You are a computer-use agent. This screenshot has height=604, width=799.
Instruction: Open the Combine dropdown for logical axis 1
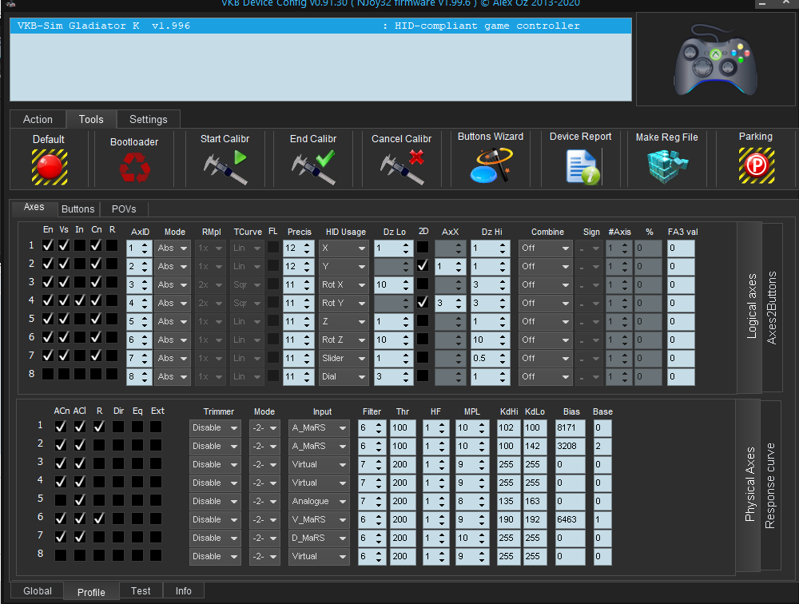(545, 248)
